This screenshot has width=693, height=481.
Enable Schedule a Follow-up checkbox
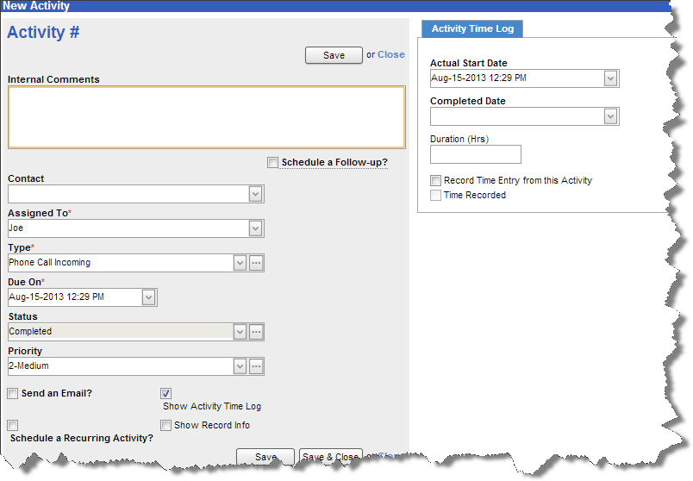point(273,162)
